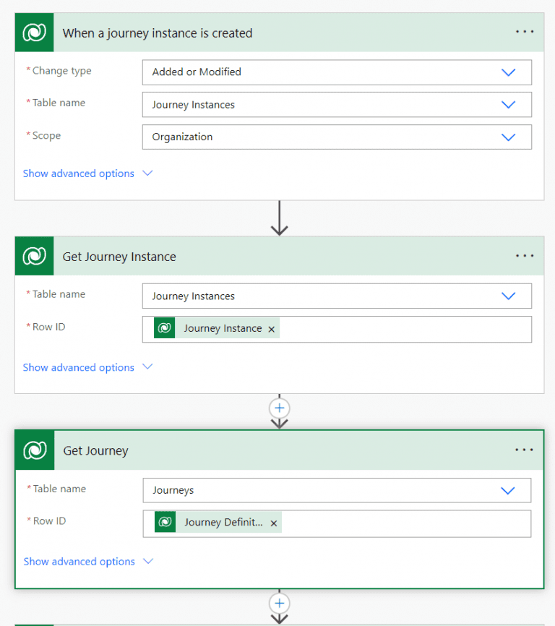Click the Dataverse icon on Get Journey Instance
Screen dimensions: 555x626
point(34,256)
